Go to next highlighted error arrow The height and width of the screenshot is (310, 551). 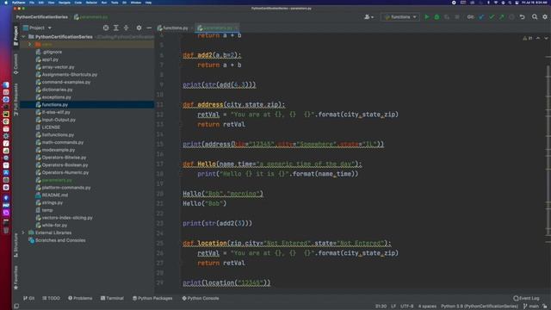[546, 38]
